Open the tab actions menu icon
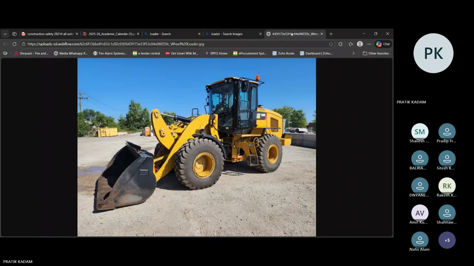Viewport: 474px width, 266px height. pos(14,34)
